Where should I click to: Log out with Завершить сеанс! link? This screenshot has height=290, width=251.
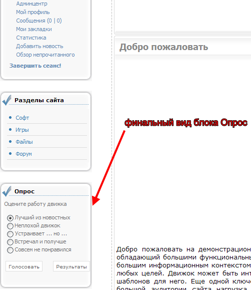coord(35,66)
